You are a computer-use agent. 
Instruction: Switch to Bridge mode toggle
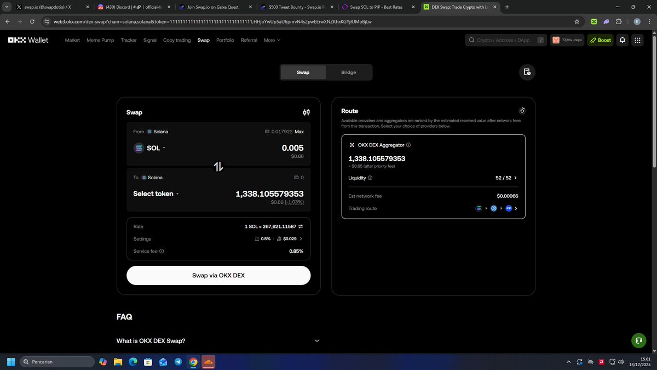pyautogui.click(x=348, y=72)
